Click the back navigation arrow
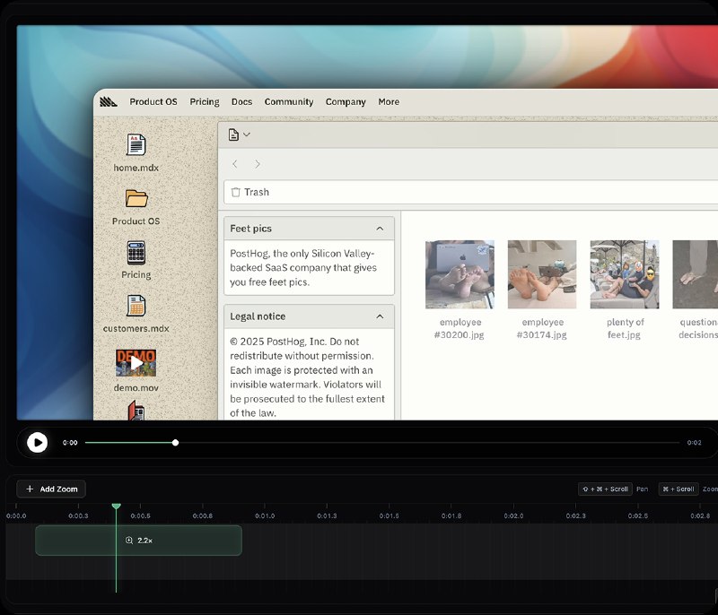The width and height of the screenshot is (718, 615). coord(235,164)
